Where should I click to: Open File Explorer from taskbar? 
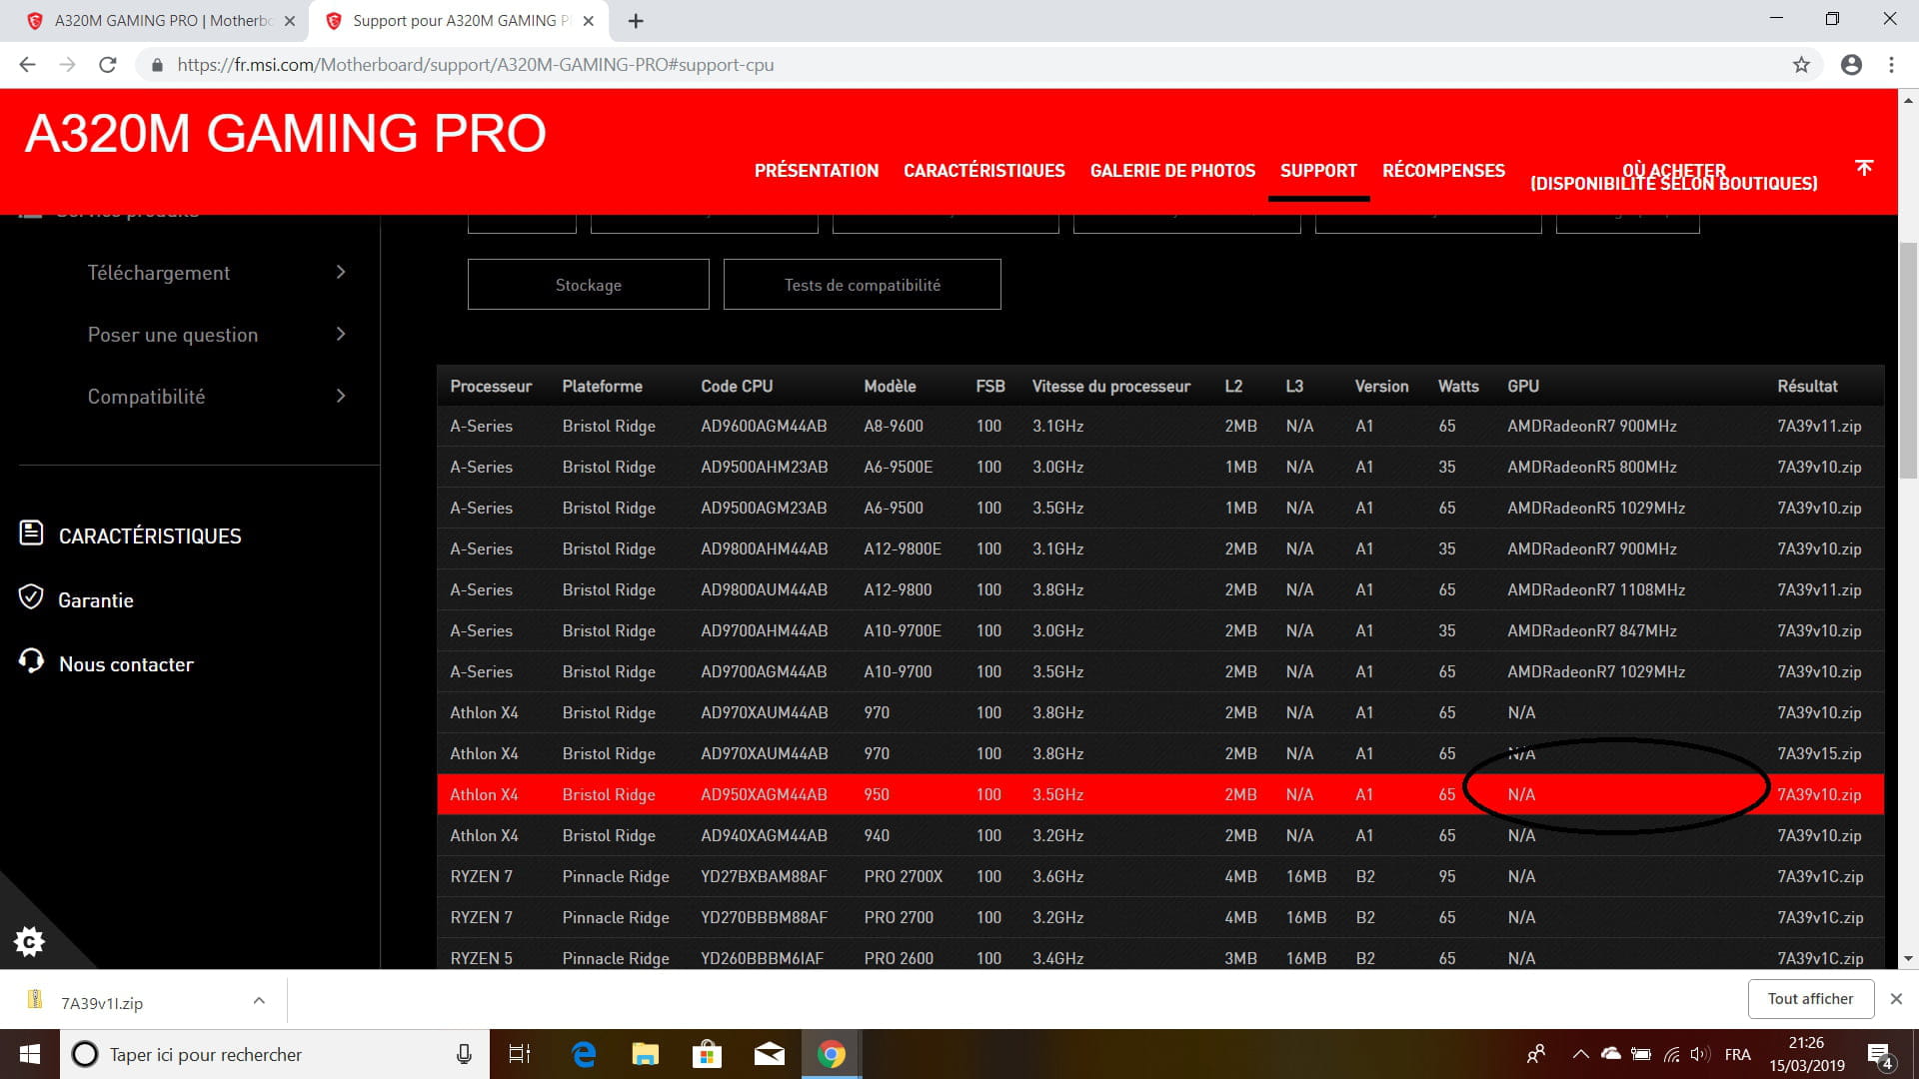[x=645, y=1054]
